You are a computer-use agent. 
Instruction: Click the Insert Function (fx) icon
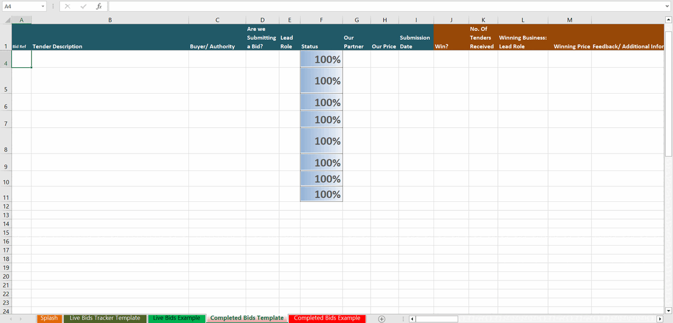coord(99,6)
